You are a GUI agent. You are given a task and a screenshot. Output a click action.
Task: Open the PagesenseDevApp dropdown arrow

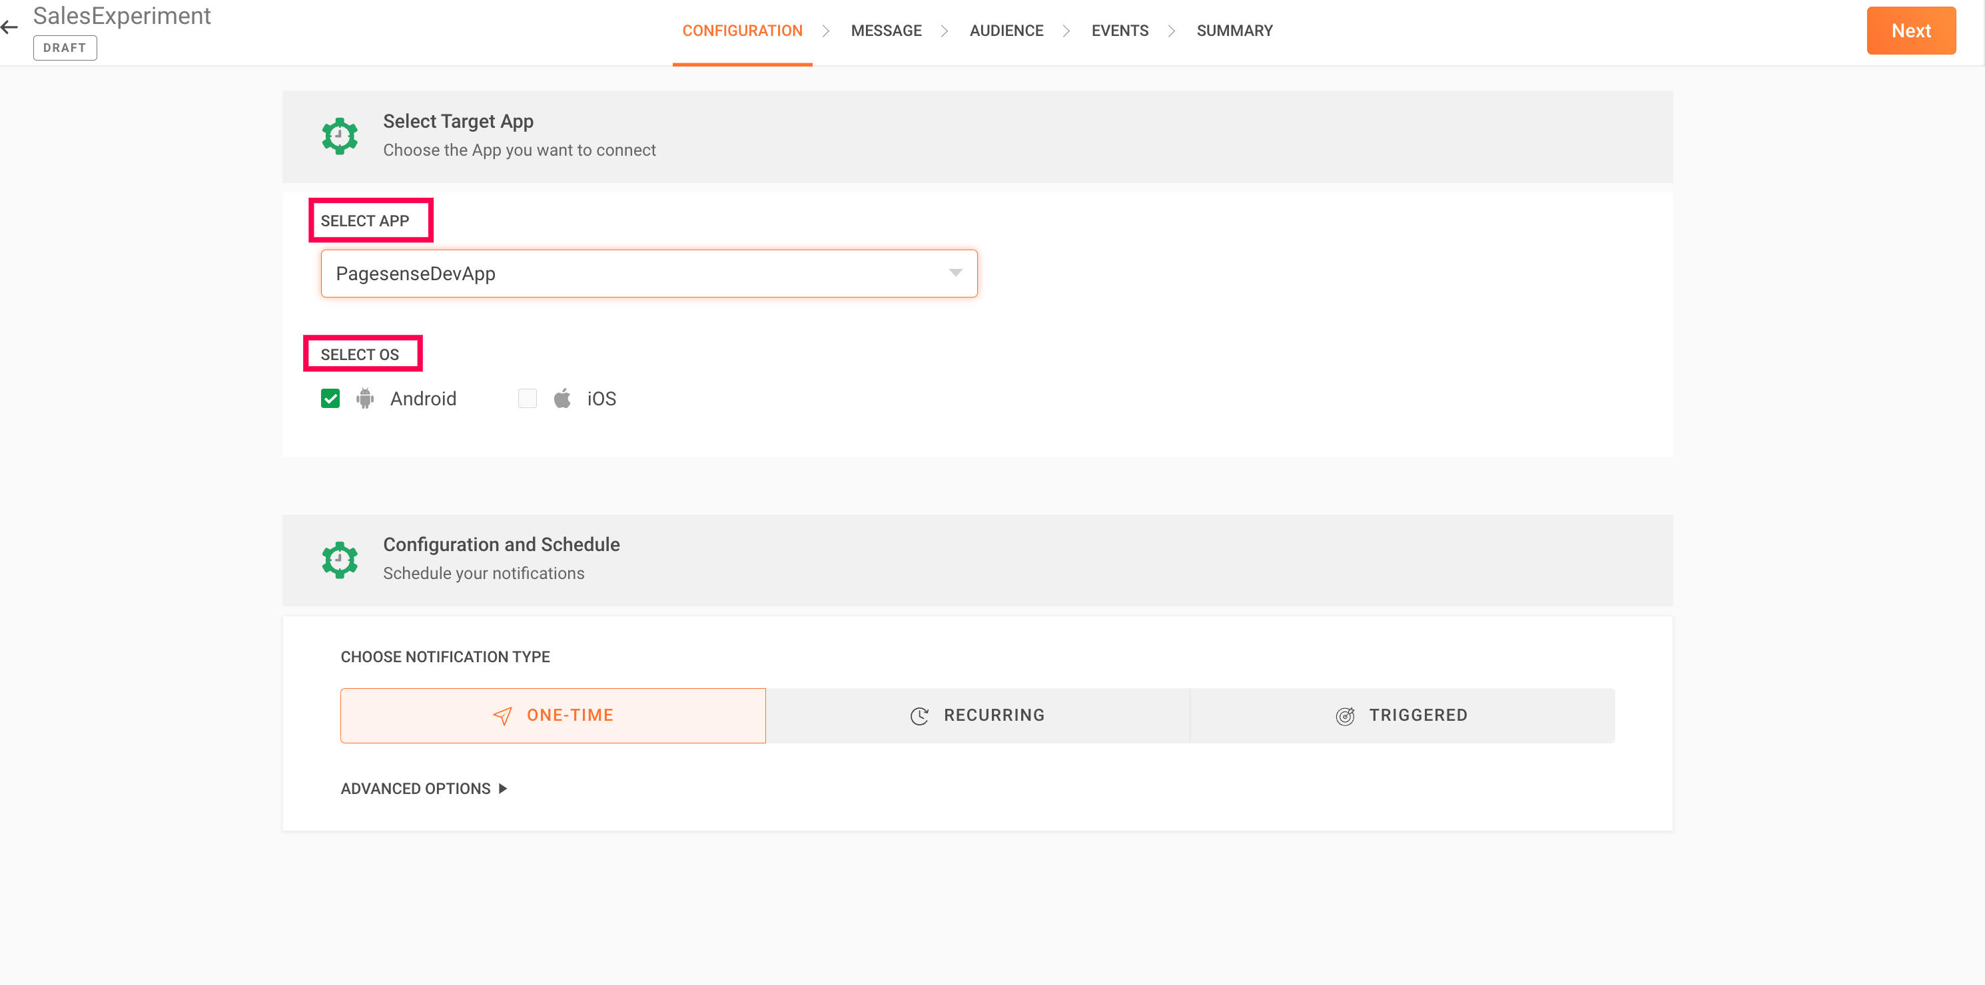click(955, 273)
